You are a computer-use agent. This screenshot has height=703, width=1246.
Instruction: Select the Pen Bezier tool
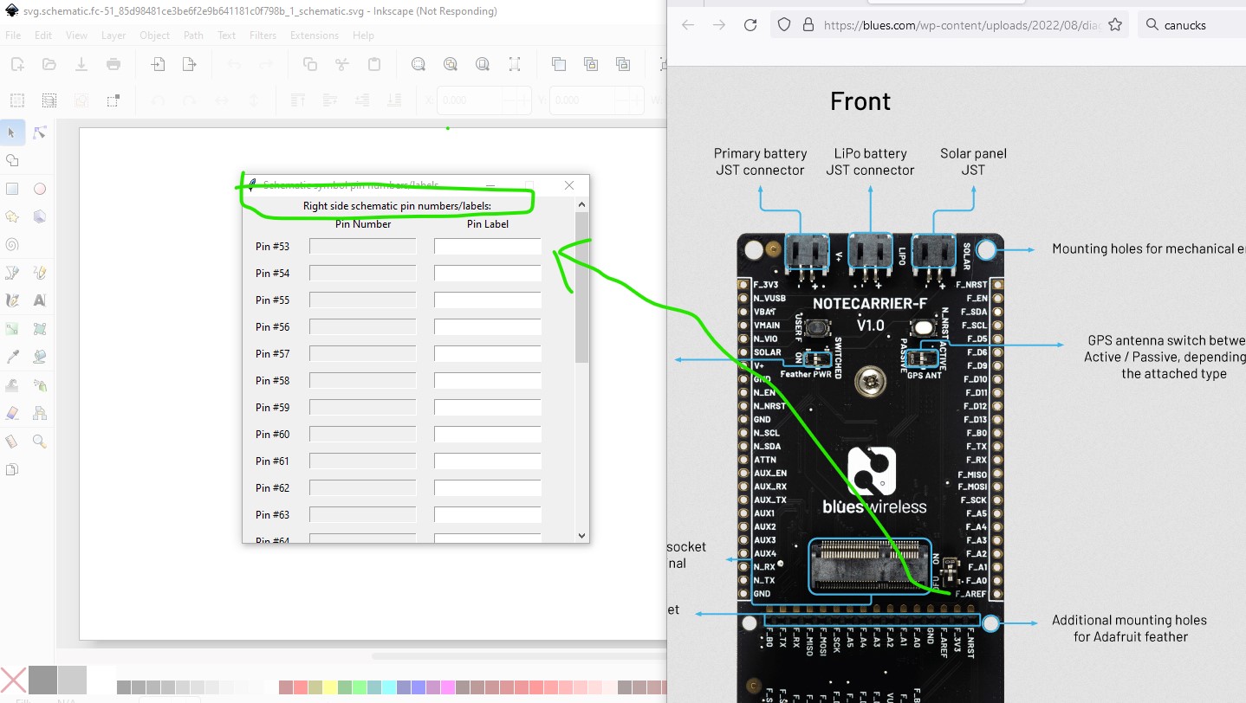[x=12, y=273]
